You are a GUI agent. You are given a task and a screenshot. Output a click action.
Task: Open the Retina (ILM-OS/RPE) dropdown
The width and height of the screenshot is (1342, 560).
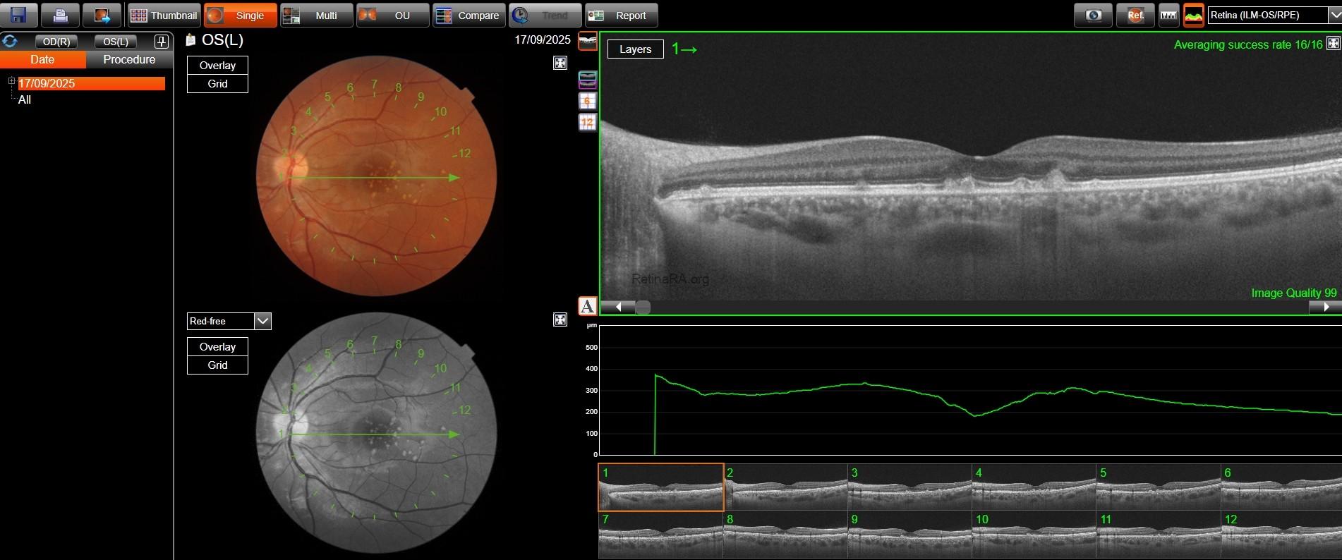(x=1334, y=15)
